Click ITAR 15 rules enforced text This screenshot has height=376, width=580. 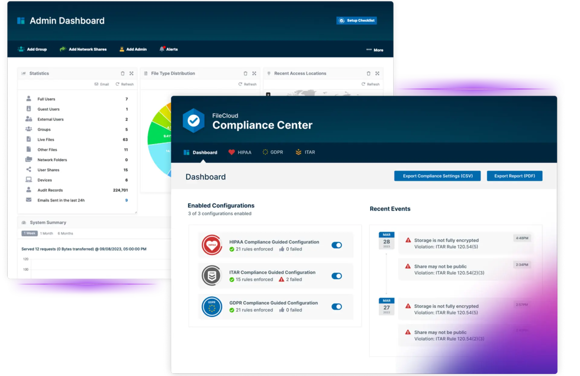coord(254,280)
